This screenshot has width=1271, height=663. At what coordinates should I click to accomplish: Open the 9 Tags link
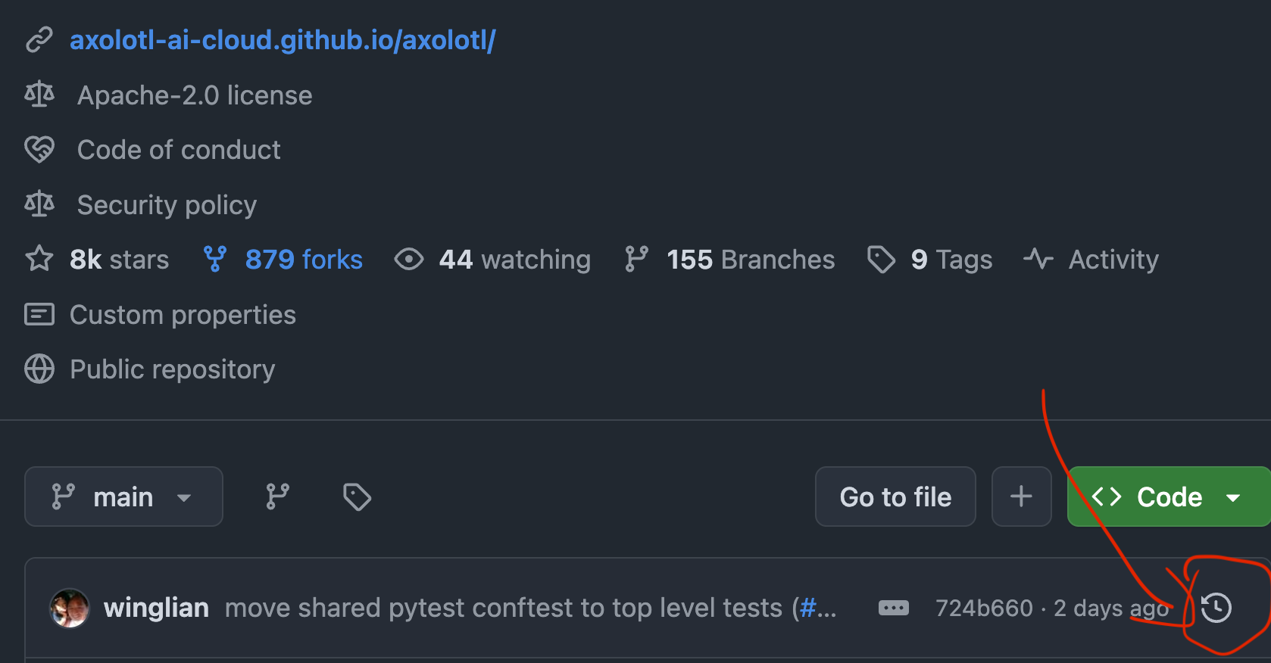pos(951,260)
